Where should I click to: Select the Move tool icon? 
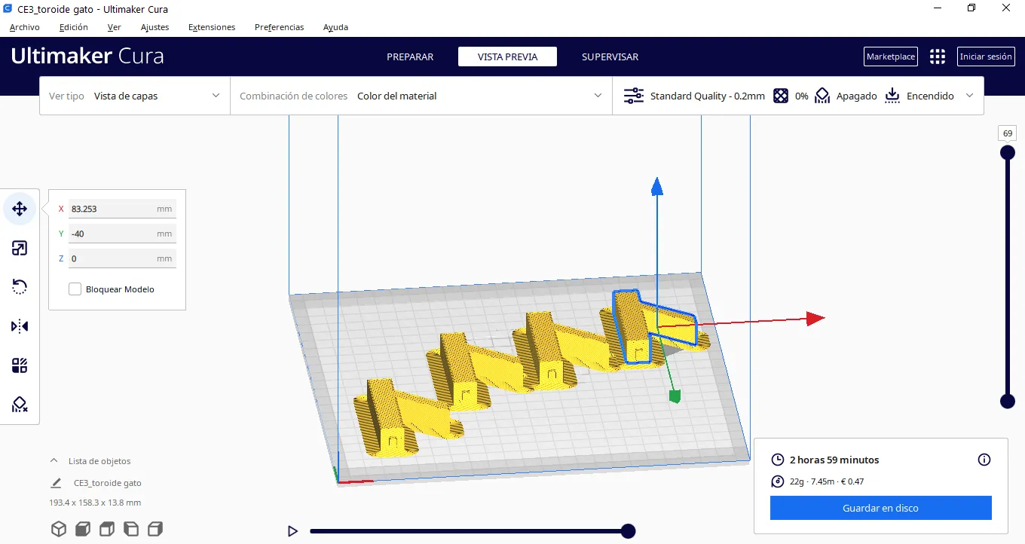[20, 209]
